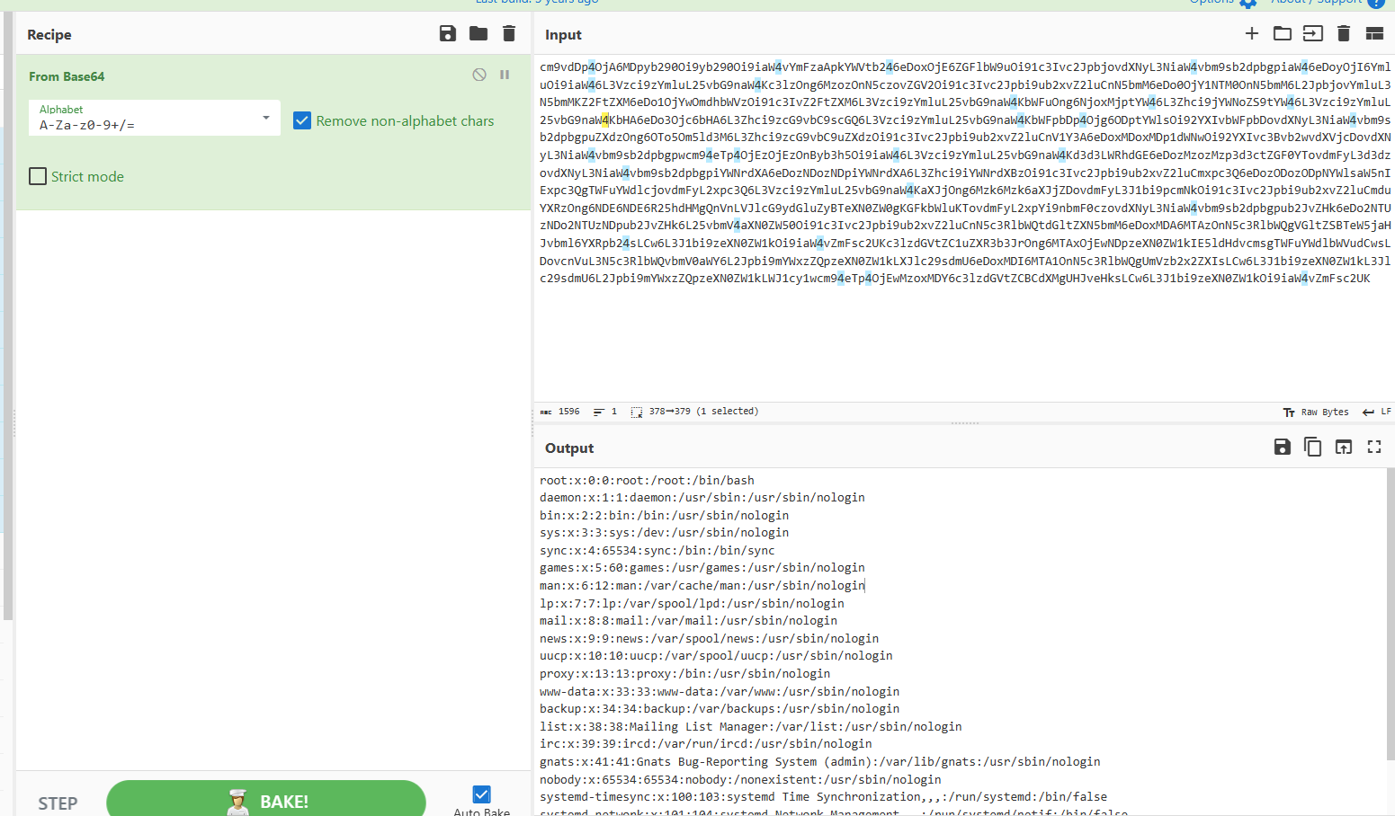Image resolution: width=1395 pixels, height=816 pixels.
Task: Disable the From Base64 operation
Action: tap(479, 75)
